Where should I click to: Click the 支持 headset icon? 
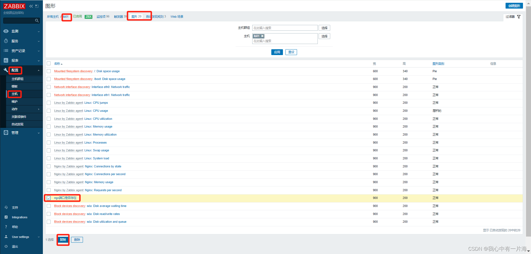point(6,208)
